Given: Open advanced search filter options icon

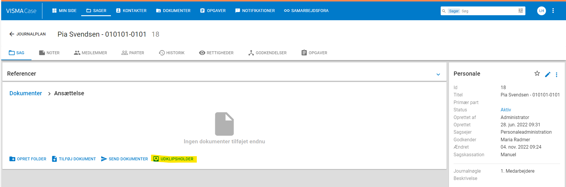Looking at the screenshot, I should coord(521,11).
